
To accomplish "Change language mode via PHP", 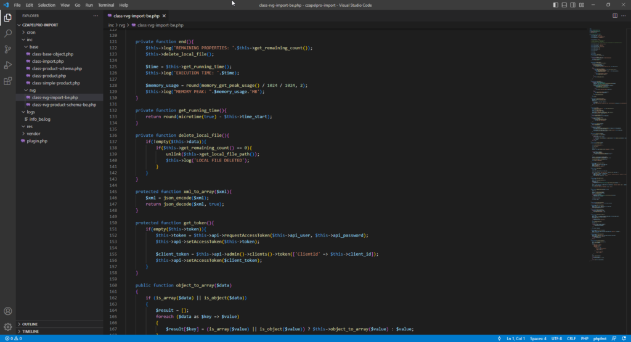I will (585, 339).
